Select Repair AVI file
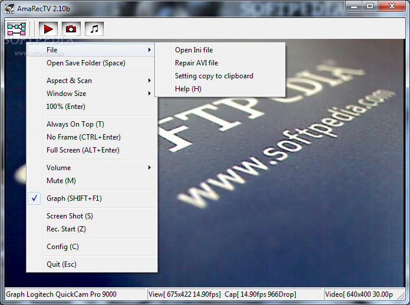 coord(220,63)
